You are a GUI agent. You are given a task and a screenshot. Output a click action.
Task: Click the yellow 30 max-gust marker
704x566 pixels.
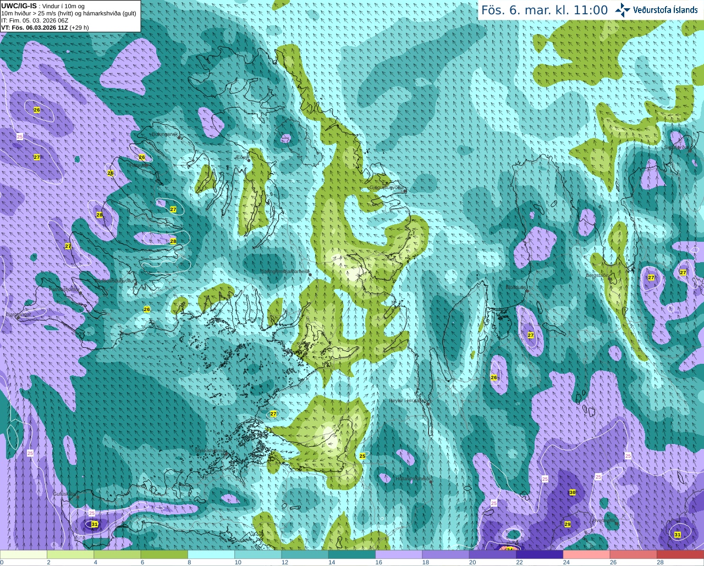point(572,492)
